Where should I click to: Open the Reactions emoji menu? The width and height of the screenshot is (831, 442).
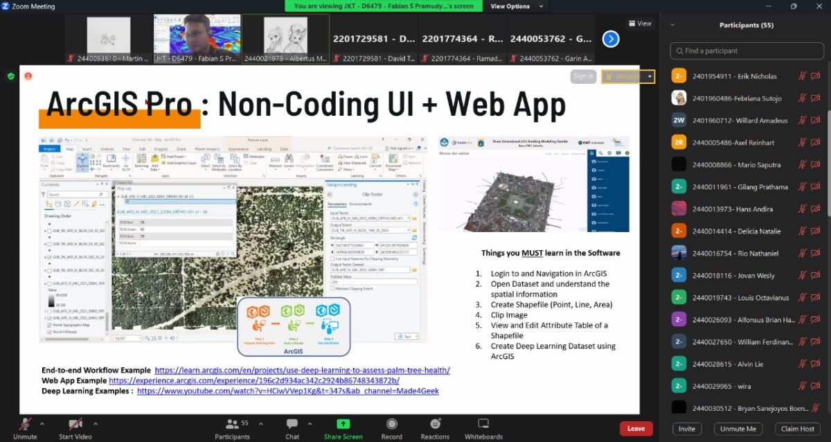435,424
